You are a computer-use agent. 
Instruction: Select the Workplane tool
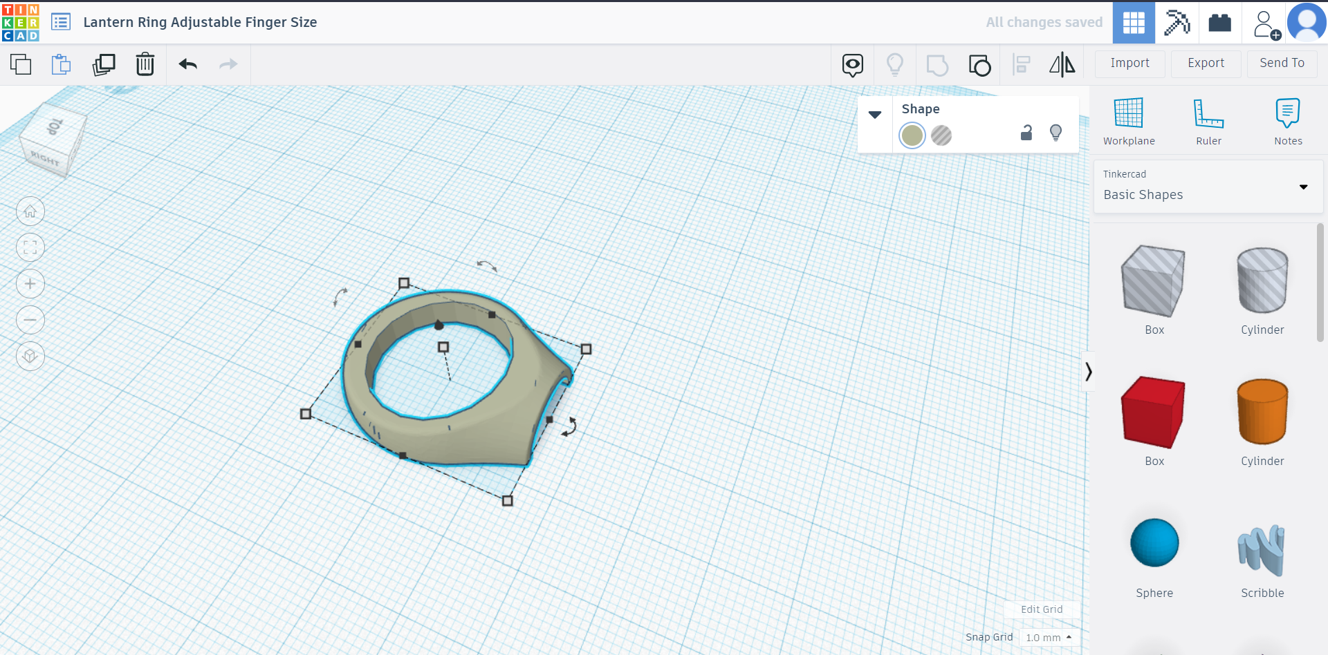(x=1129, y=122)
